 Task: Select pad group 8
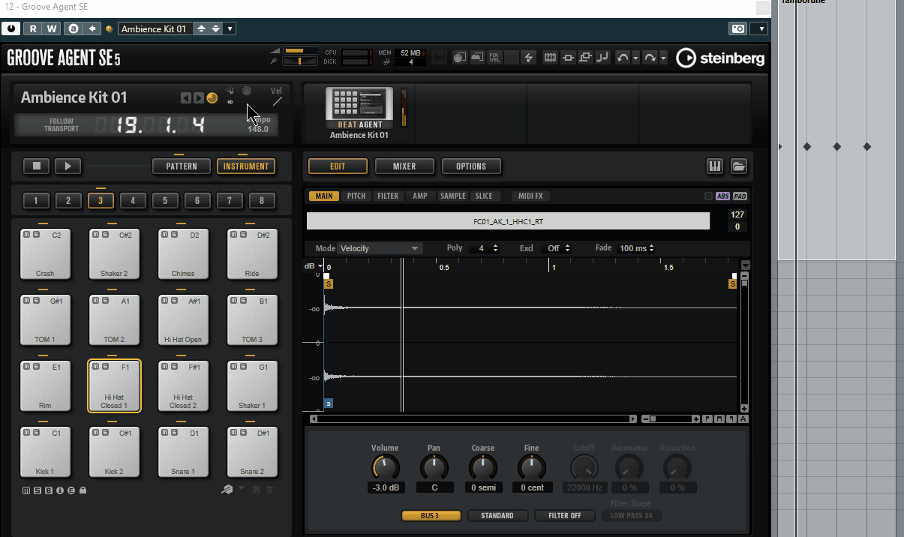pos(262,200)
